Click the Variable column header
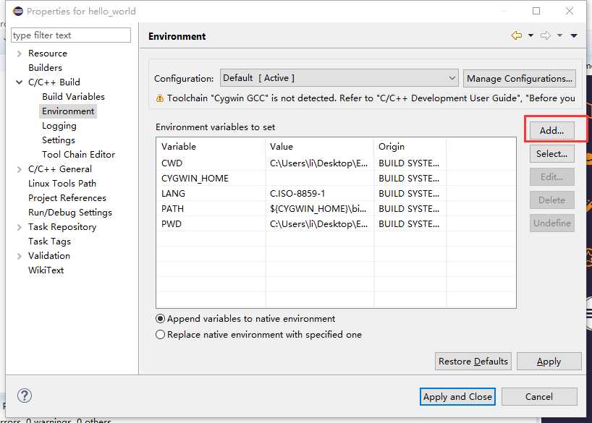 coord(211,146)
